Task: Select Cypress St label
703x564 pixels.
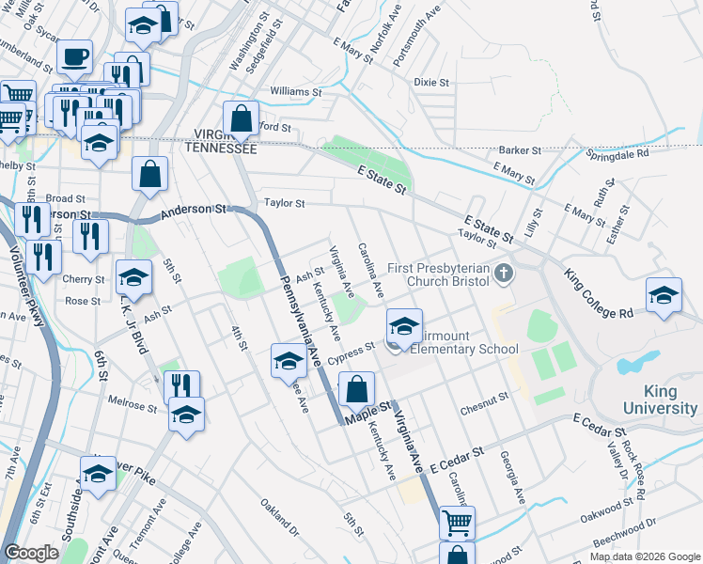Action: coord(351,353)
